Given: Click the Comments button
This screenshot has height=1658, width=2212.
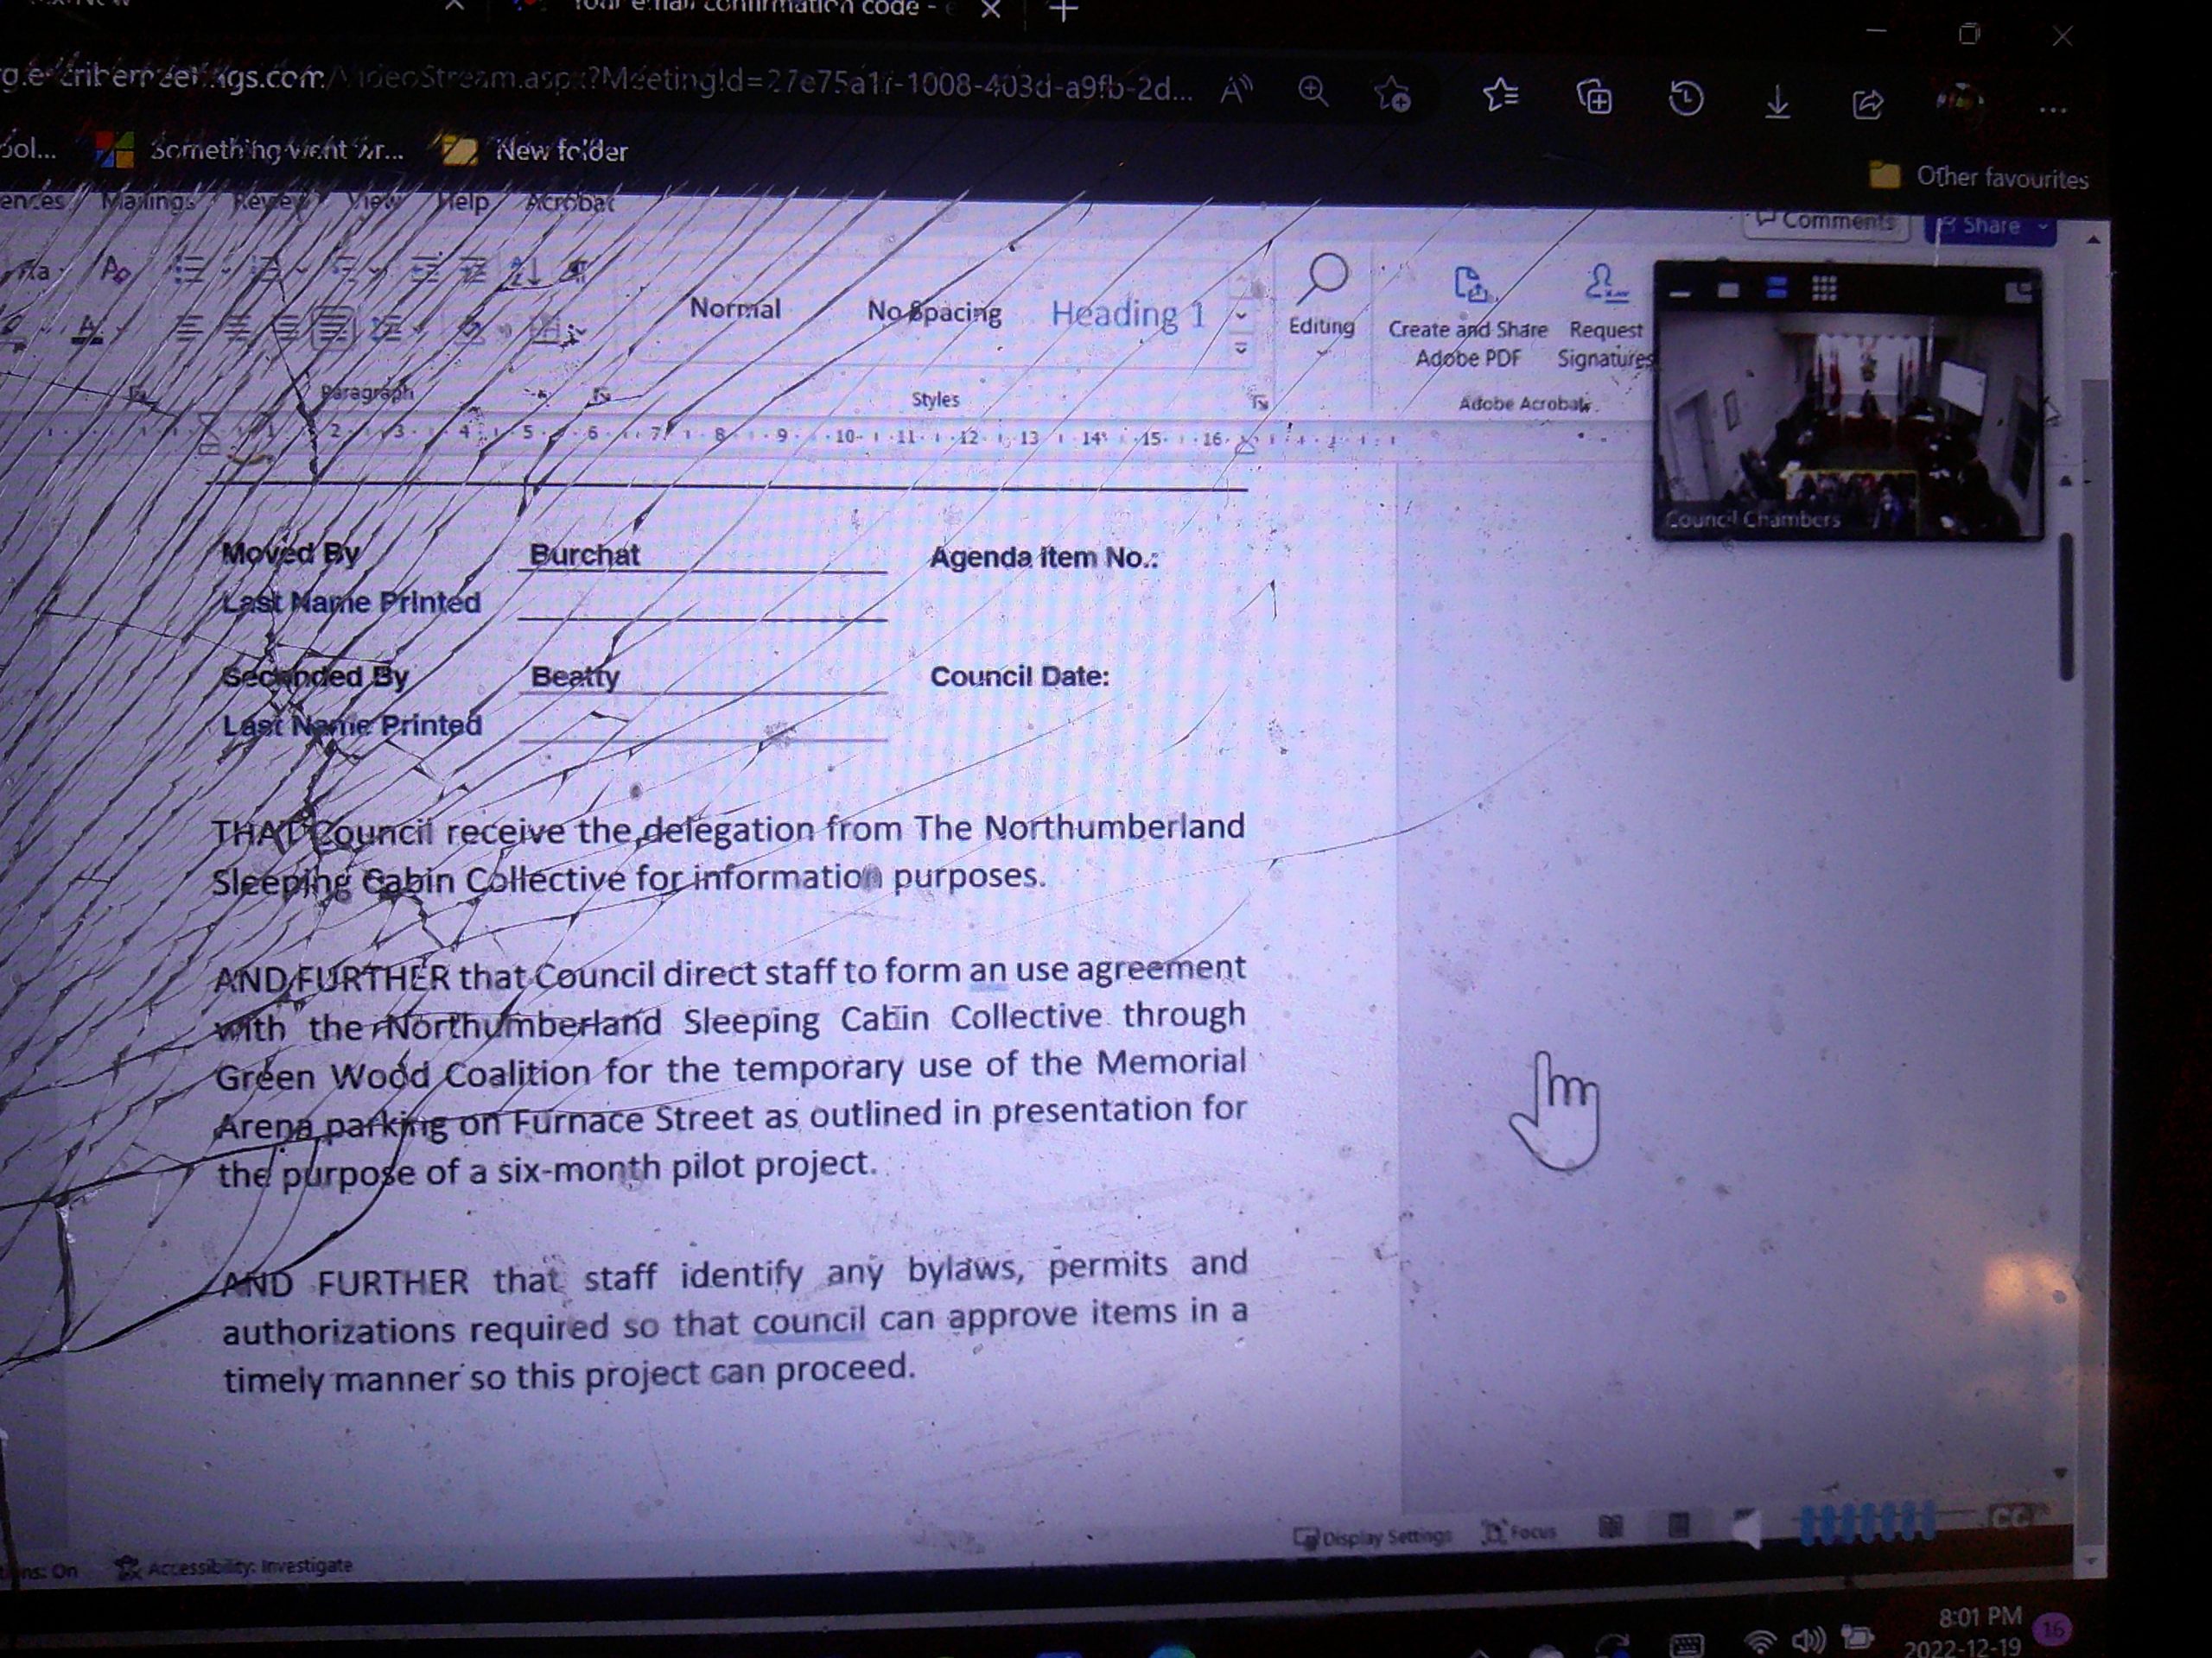Looking at the screenshot, I should [x=1826, y=221].
